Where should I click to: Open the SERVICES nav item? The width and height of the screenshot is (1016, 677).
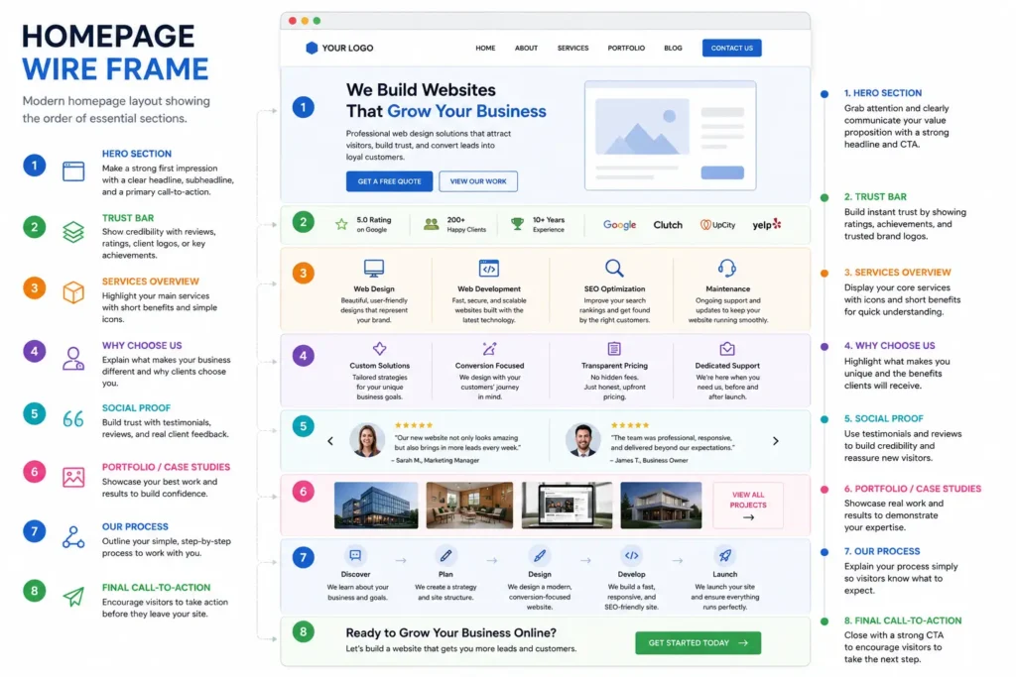[x=572, y=48]
